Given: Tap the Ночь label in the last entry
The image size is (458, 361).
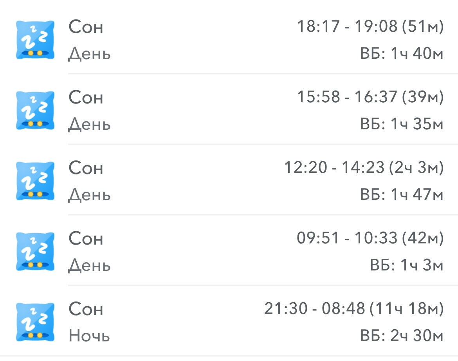Looking at the screenshot, I should (89, 336).
